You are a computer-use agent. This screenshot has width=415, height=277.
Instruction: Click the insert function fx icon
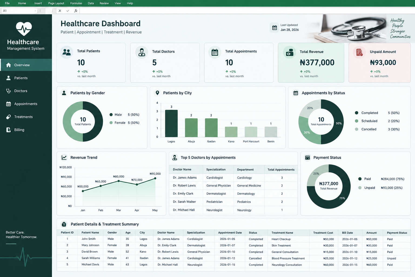click(x=76, y=11)
